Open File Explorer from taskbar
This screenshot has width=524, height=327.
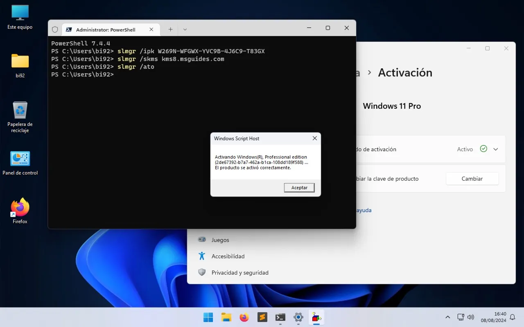[226, 317]
